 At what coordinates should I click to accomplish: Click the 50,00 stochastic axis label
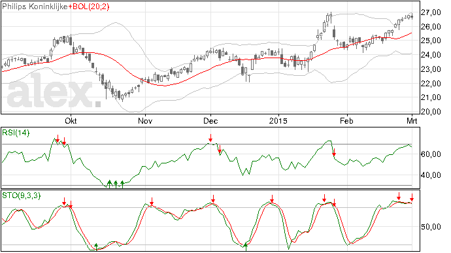coord(431,227)
